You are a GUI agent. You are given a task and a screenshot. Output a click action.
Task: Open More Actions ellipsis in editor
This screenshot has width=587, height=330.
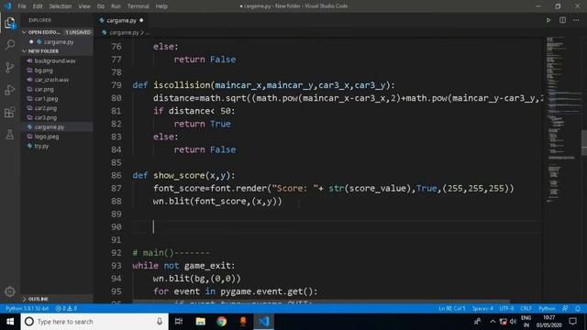click(x=576, y=20)
